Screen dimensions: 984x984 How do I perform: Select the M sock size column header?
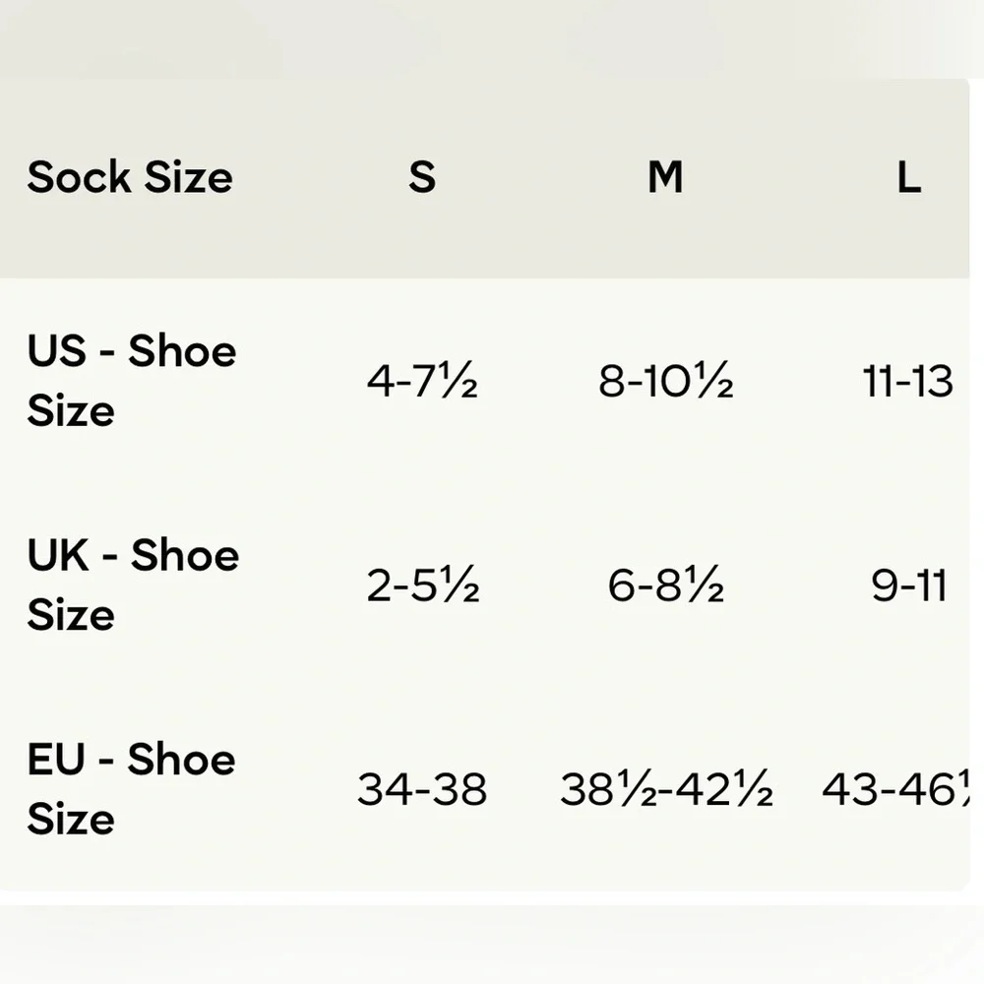coord(665,178)
